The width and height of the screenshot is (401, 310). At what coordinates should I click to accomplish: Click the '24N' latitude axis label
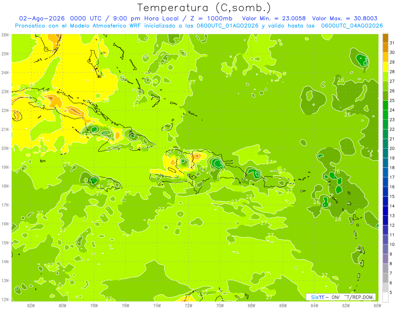[5, 73]
